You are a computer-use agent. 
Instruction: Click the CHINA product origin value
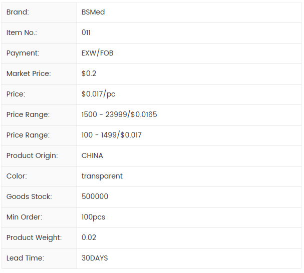tap(92, 155)
